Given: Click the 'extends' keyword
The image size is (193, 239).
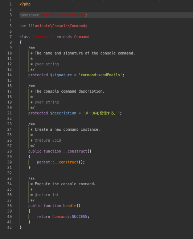Looking at the screenshot, I should point(64,37).
